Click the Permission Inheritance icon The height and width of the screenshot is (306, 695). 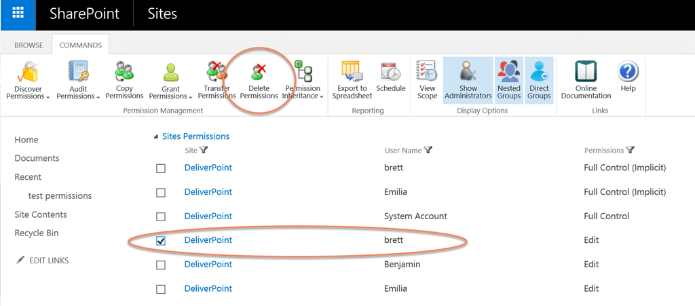click(303, 71)
